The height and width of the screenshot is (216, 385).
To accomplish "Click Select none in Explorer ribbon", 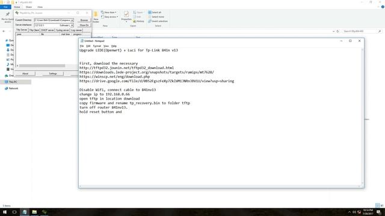I will coord(156,17).
